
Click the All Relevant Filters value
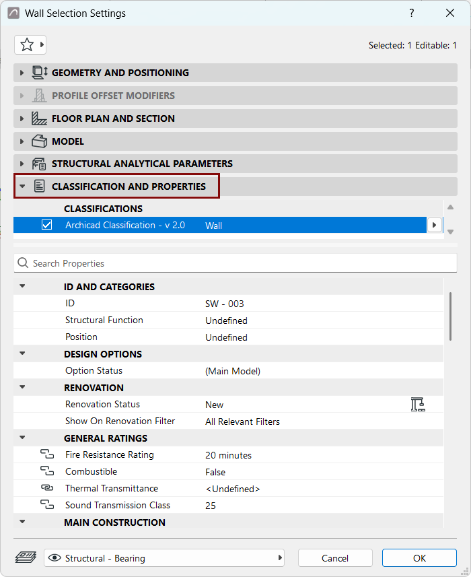point(242,421)
